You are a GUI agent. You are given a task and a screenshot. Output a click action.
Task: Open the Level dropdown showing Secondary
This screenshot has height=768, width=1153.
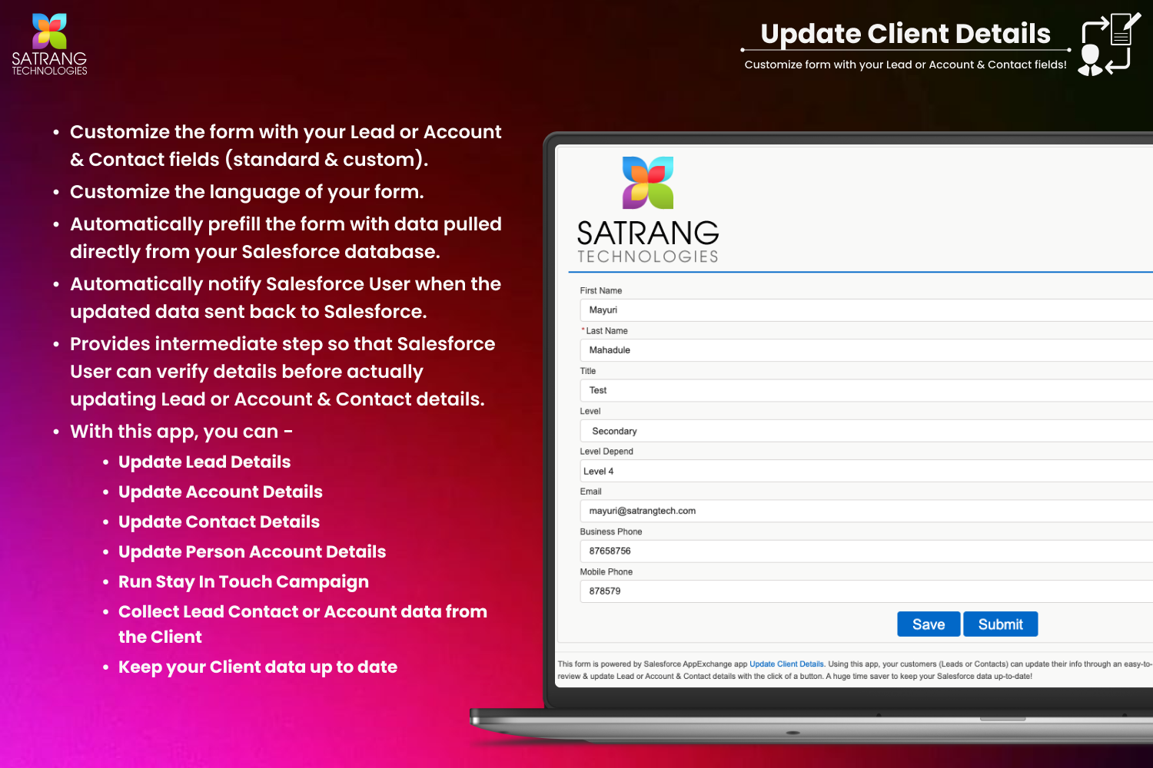(x=866, y=431)
